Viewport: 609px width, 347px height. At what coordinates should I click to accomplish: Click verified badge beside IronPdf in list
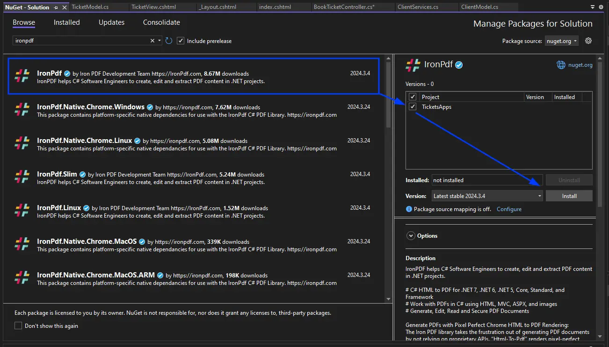pyautogui.click(x=67, y=73)
